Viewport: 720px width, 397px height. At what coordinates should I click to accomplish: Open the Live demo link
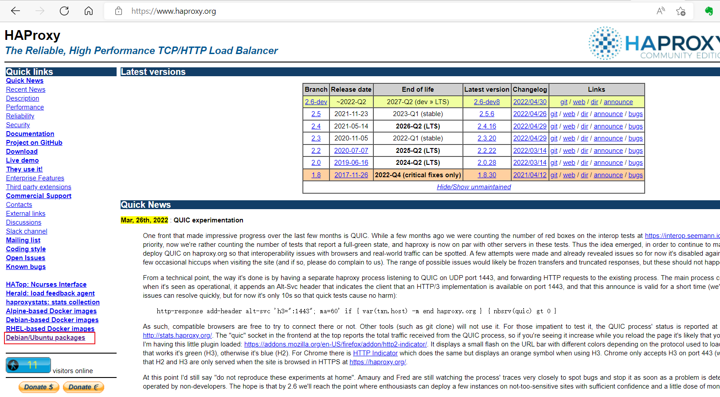(22, 160)
